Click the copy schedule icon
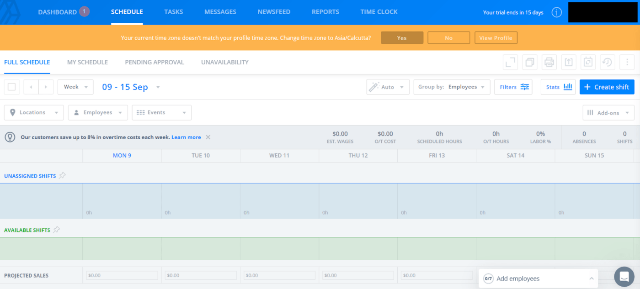The image size is (640, 289). point(530,62)
